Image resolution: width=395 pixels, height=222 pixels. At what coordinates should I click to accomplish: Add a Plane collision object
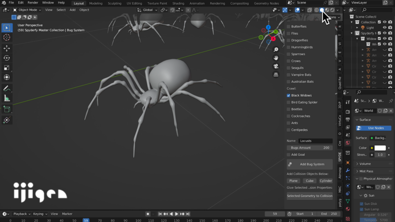pos(293,181)
